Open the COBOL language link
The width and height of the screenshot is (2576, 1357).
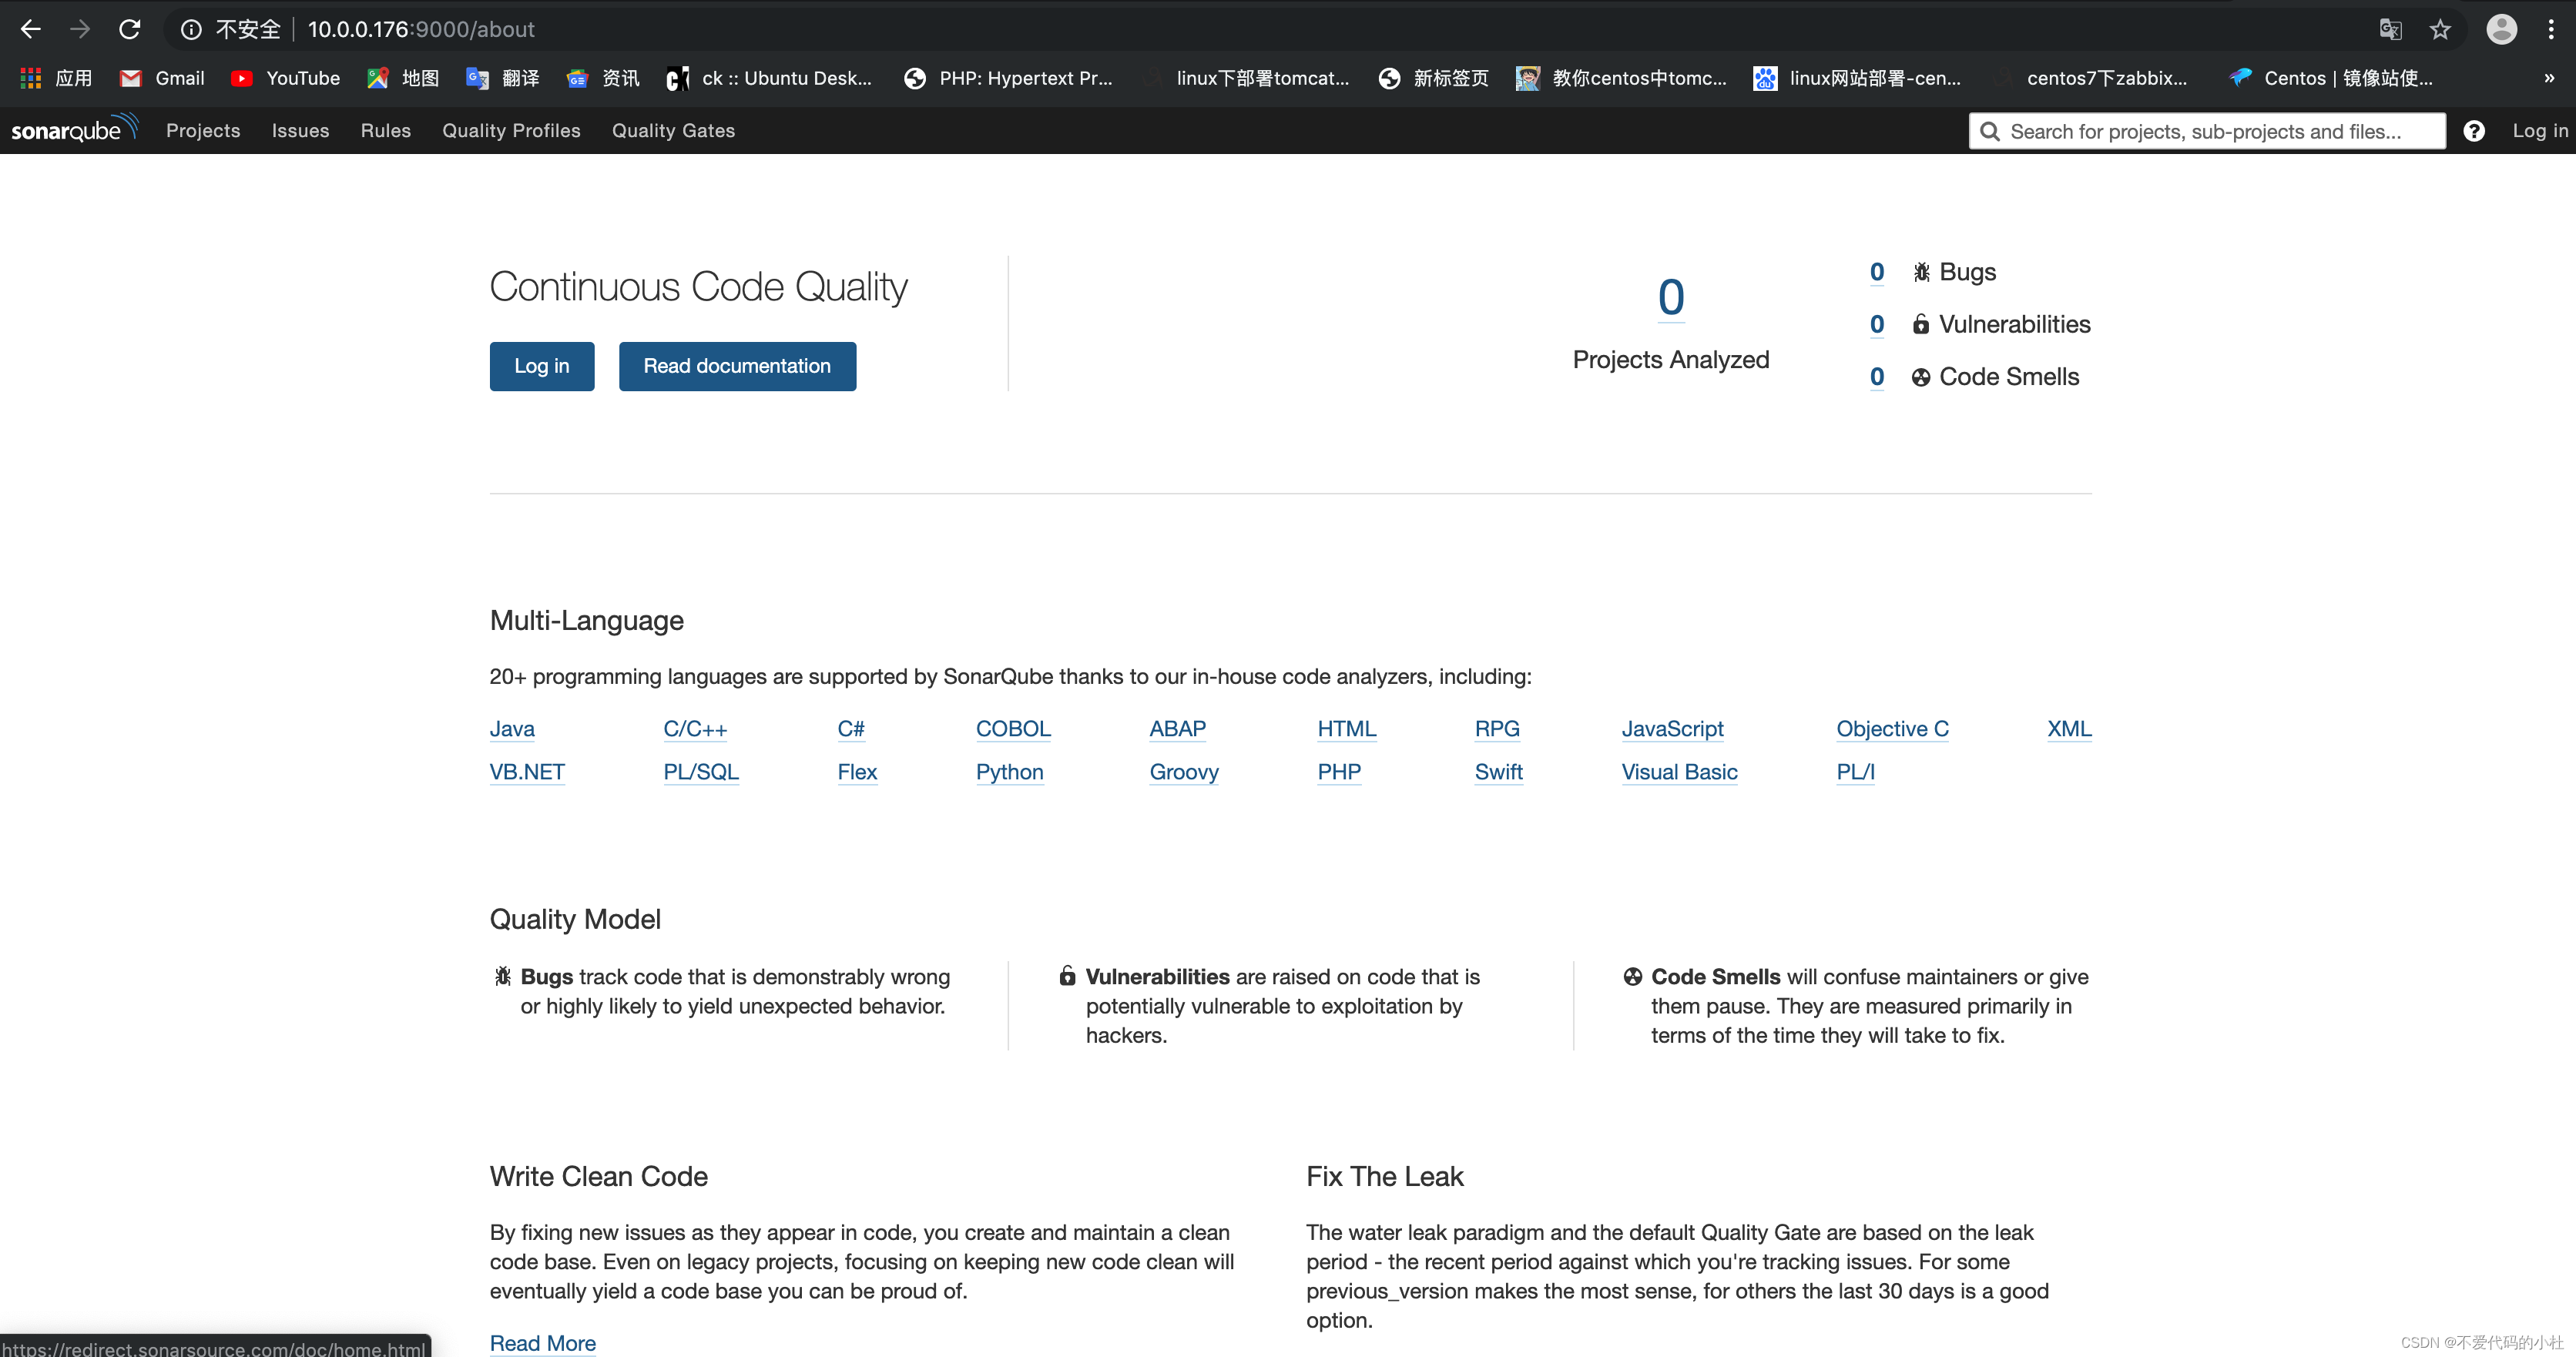coord(1013,729)
